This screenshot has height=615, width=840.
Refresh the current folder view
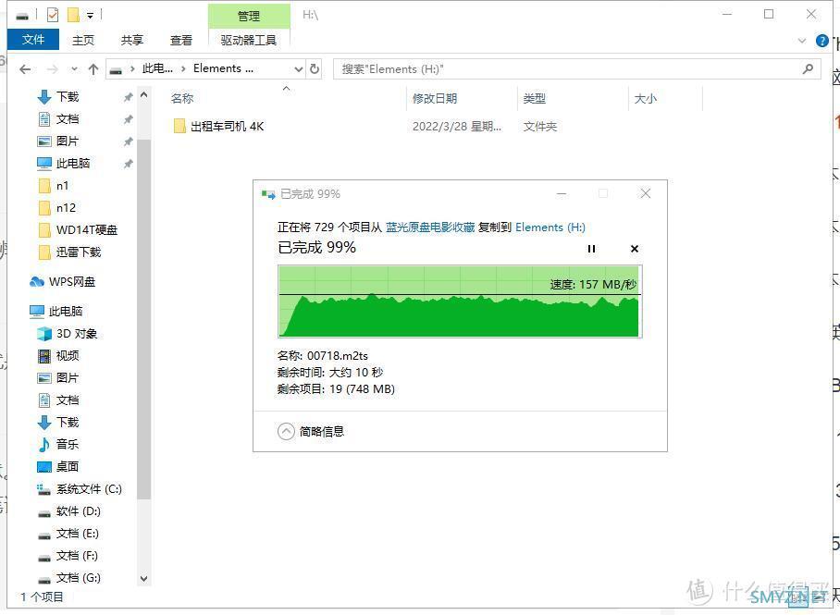[315, 69]
